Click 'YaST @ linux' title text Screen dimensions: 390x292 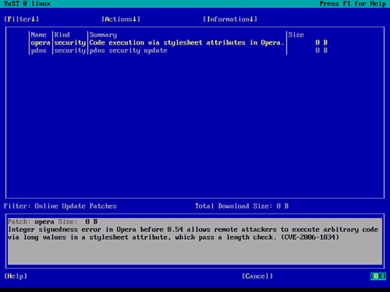click(x=27, y=4)
